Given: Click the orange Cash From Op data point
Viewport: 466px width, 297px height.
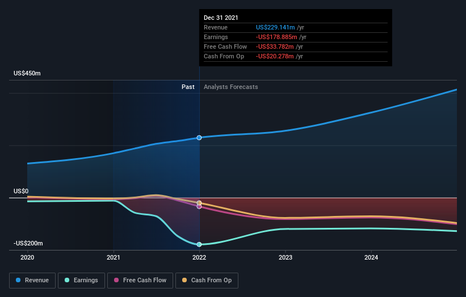Looking at the screenshot, I should [199, 203].
